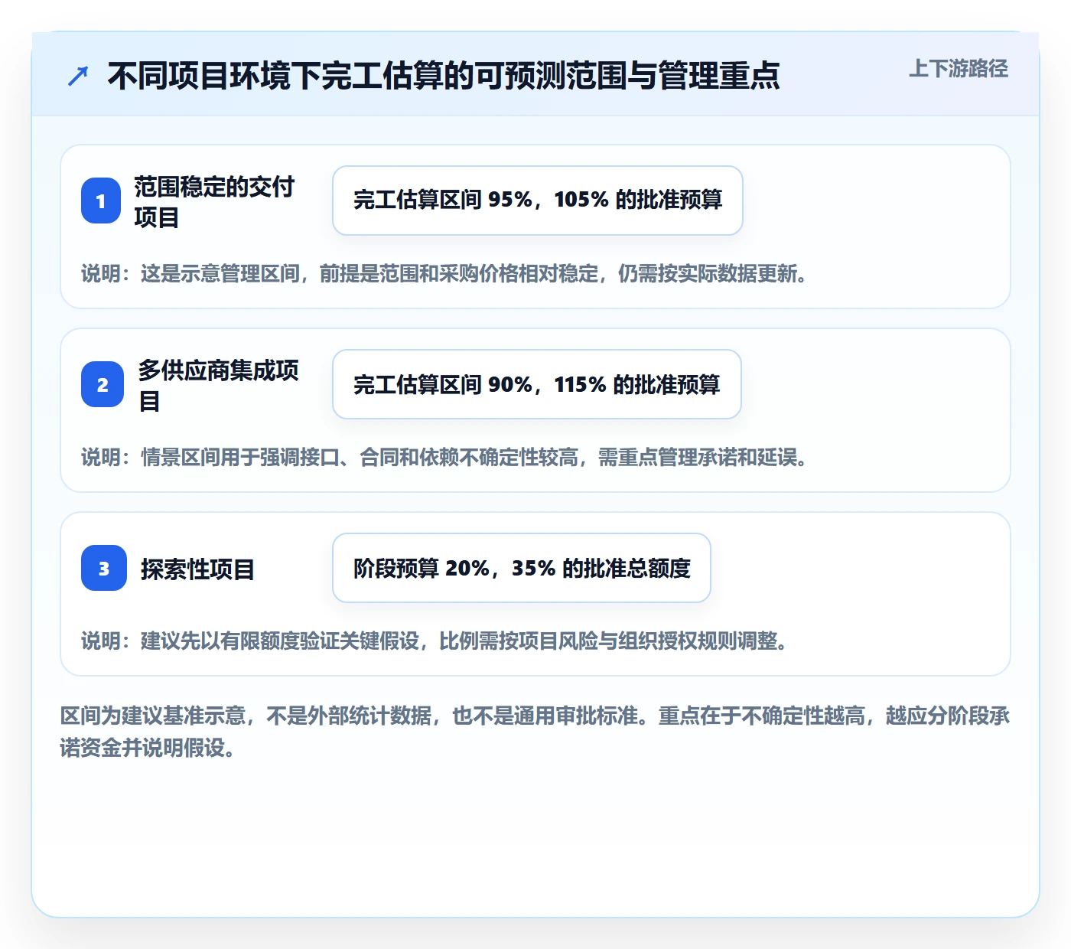
Task: Click the header title 不同项目环境下完工估算的可预测范围与管理重点
Action: tap(443, 76)
